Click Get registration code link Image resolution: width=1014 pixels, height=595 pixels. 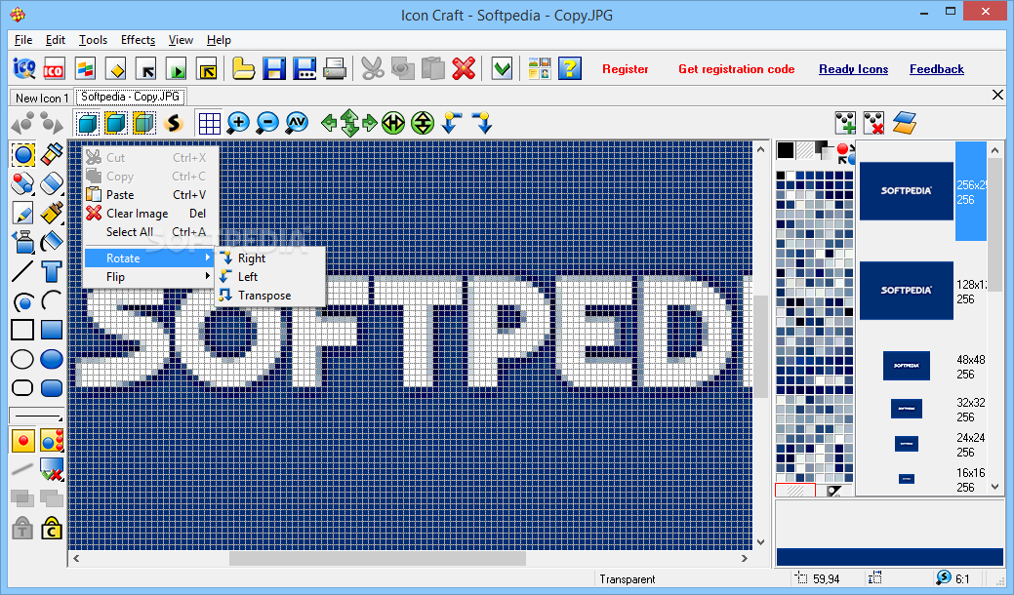click(x=737, y=69)
